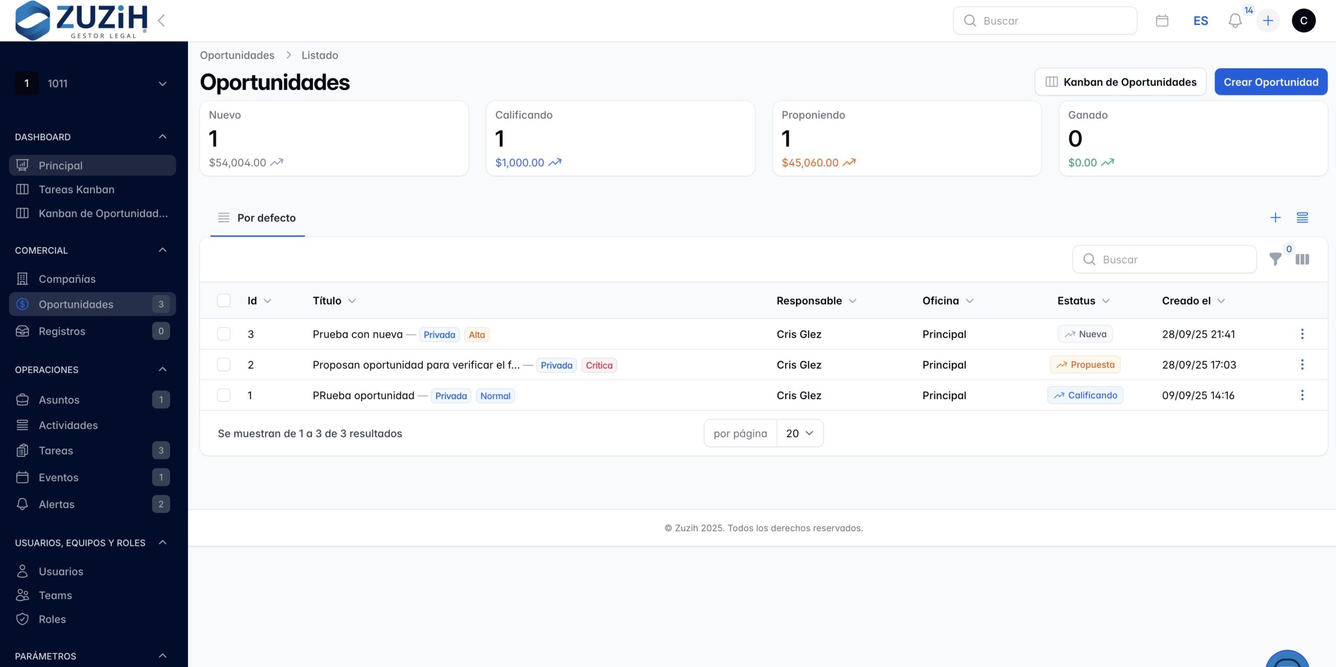
Task: Open Kanban de Oportunidades button
Action: click(x=1120, y=82)
